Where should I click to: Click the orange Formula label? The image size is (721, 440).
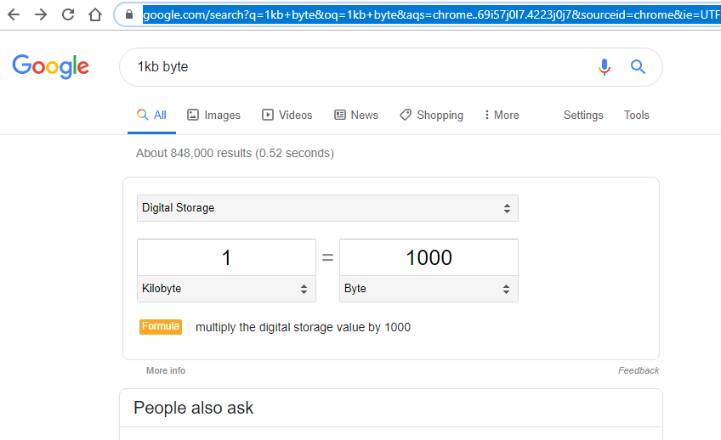point(161,326)
